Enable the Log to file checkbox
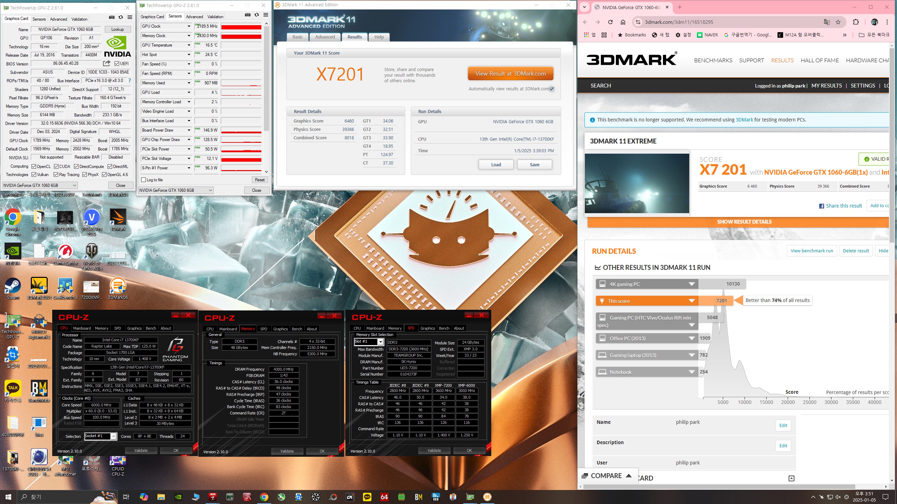This screenshot has width=897, height=504. pyautogui.click(x=143, y=180)
